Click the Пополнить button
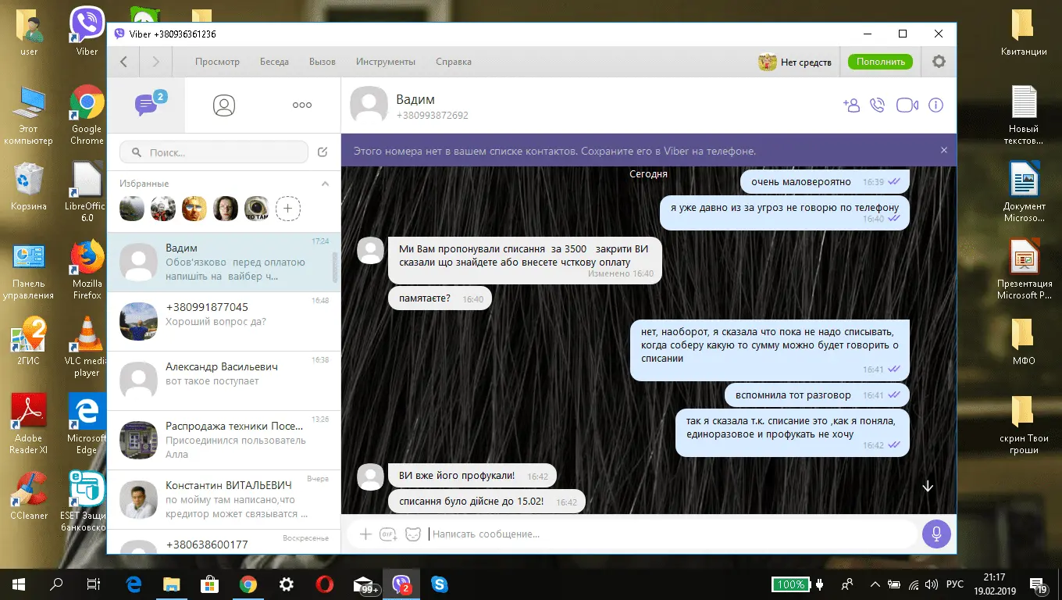This screenshot has width=1062, height=600. tap(880, 62)
